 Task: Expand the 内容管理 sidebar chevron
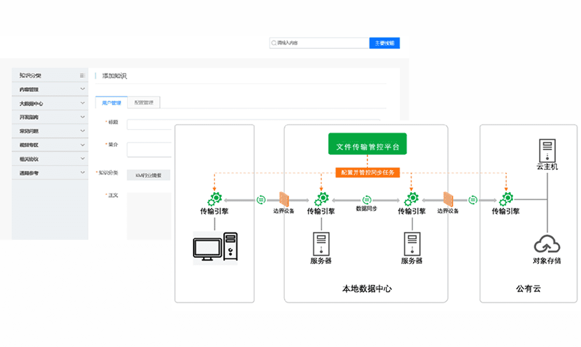point(83,89)
